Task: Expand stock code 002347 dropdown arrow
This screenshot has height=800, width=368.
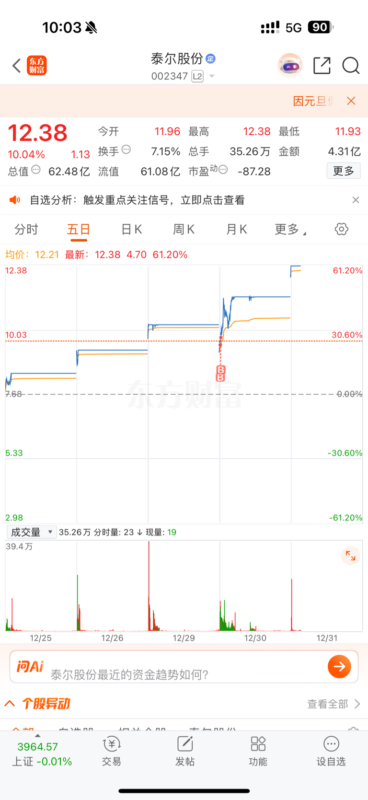Action: click(212, 76)
